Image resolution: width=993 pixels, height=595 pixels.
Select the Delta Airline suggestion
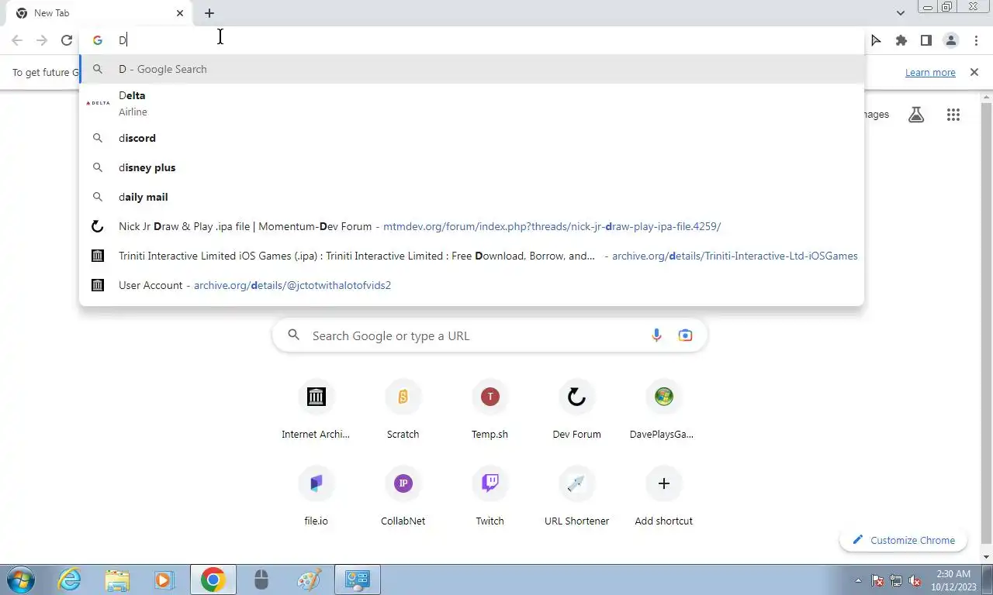pyautogui.click(x=472, y=103)
